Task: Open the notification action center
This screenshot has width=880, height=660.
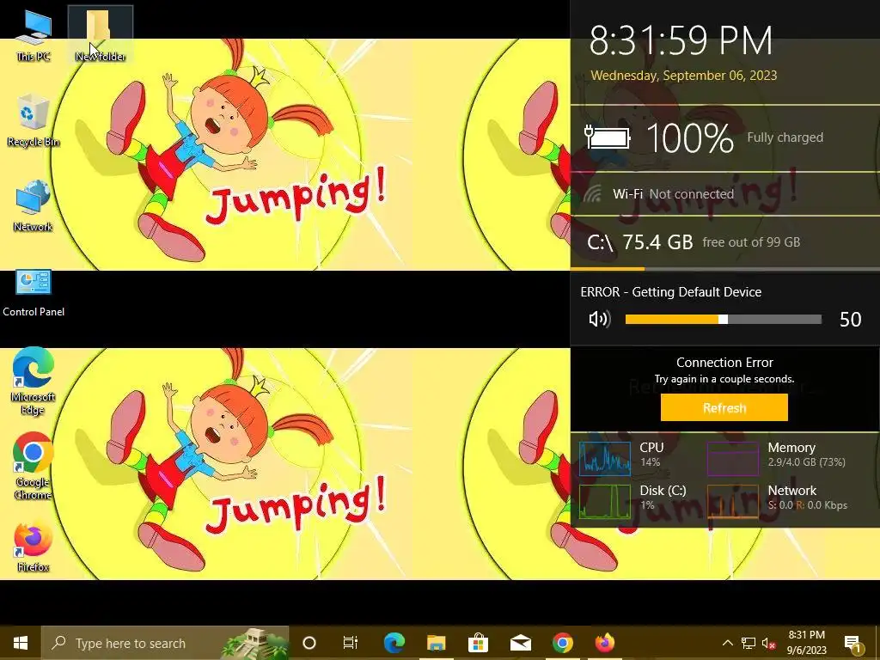Action: pos(852,643)
